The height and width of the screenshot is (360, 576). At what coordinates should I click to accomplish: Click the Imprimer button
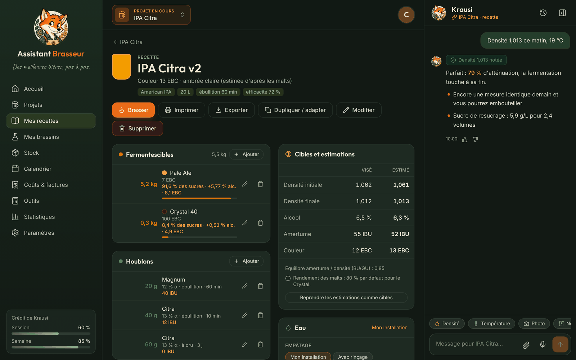pos(181,110)
